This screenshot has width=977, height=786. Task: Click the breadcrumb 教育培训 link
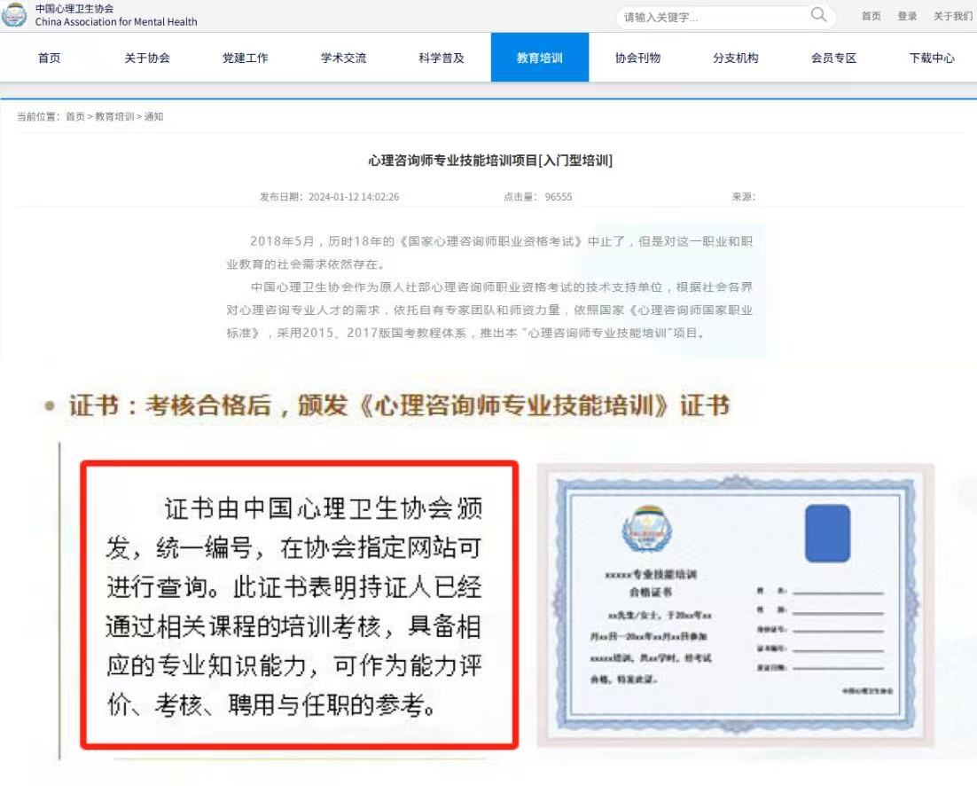coord(114,116)
